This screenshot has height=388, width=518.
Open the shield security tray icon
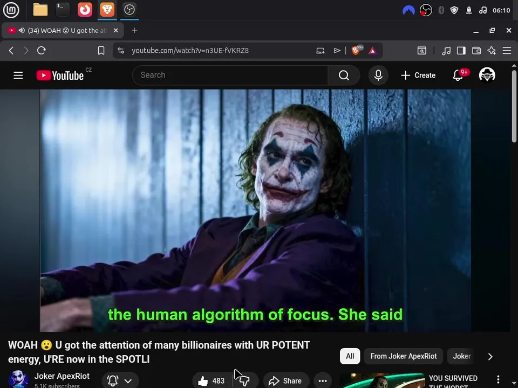click(x=454, y=11)
